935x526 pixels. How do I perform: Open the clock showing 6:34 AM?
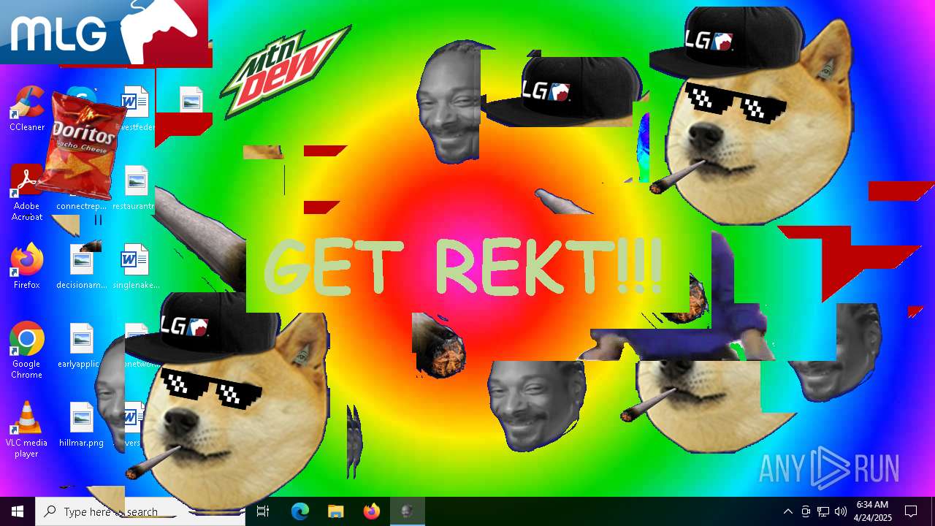872,511
